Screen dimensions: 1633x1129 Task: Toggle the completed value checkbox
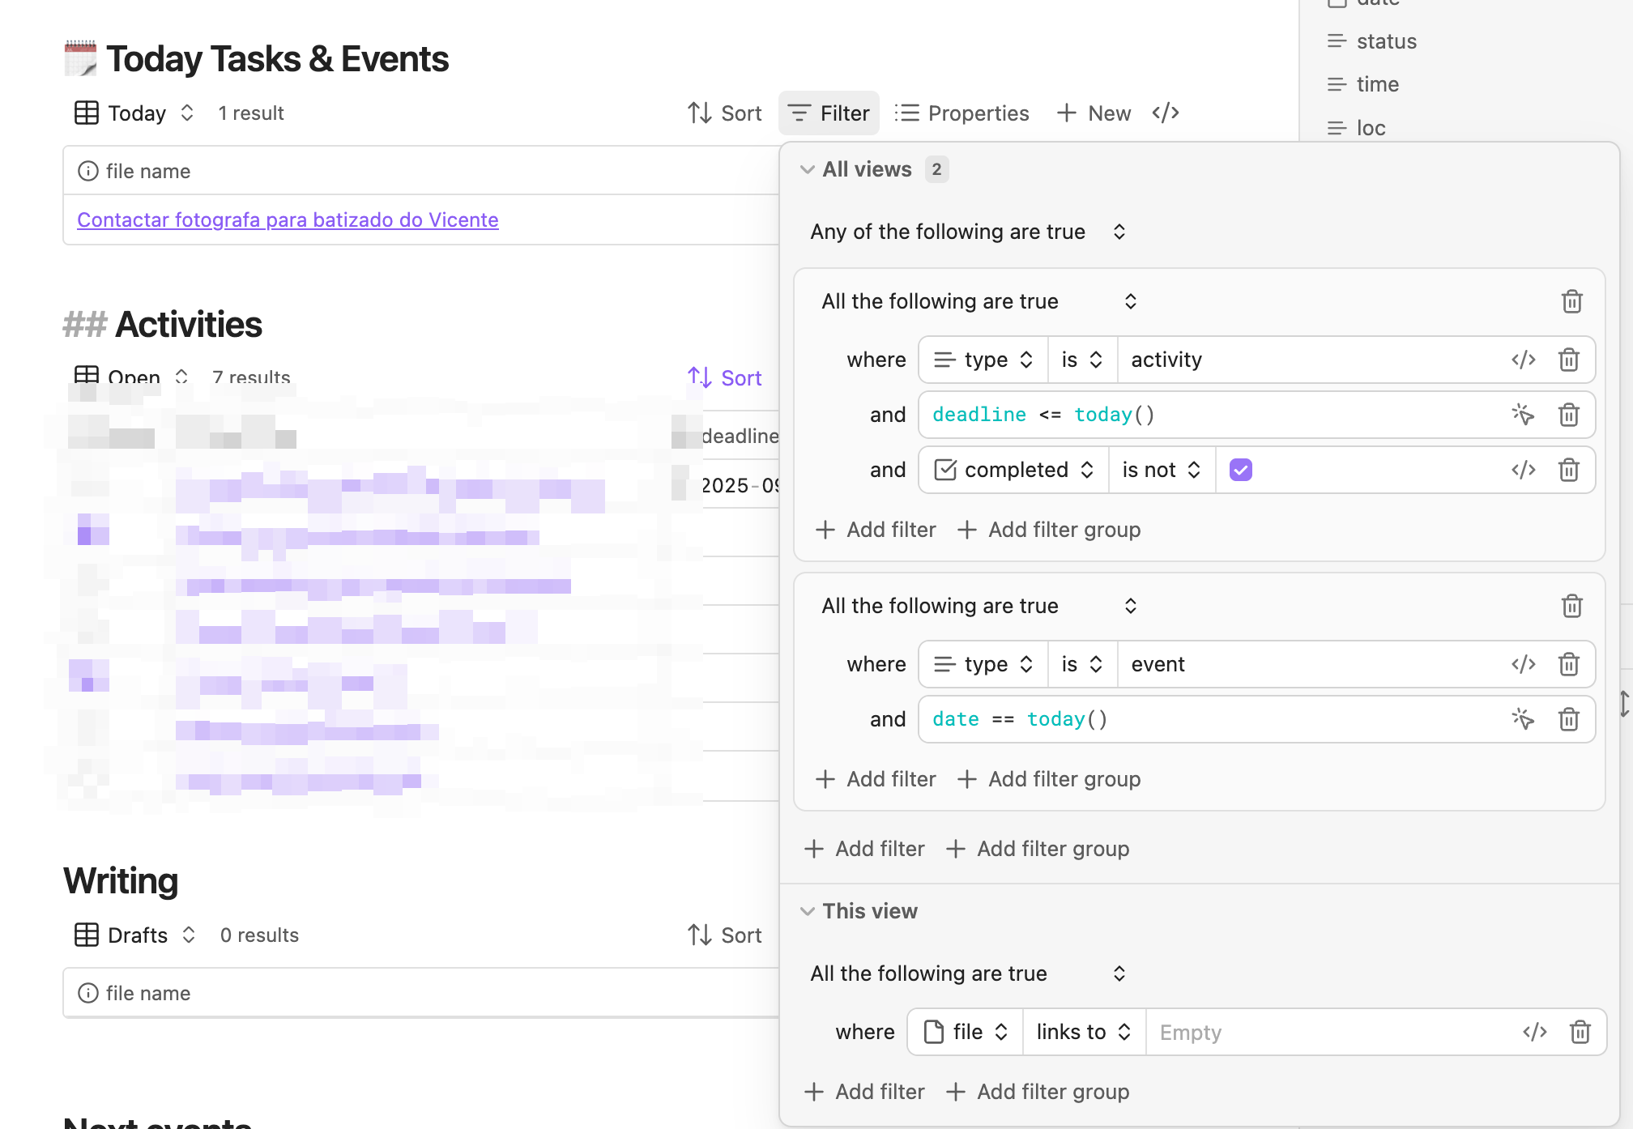(x=1240, y=470)
